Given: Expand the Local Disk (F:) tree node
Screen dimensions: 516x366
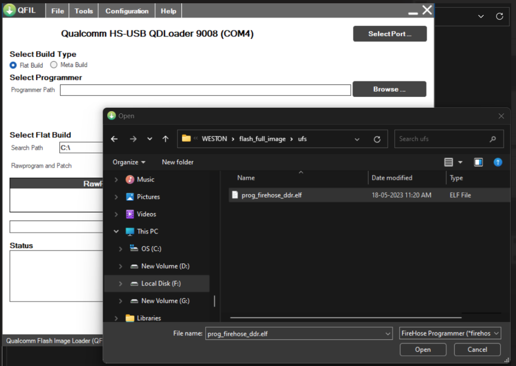Looking at the screenshot, I should click(120, 284).
